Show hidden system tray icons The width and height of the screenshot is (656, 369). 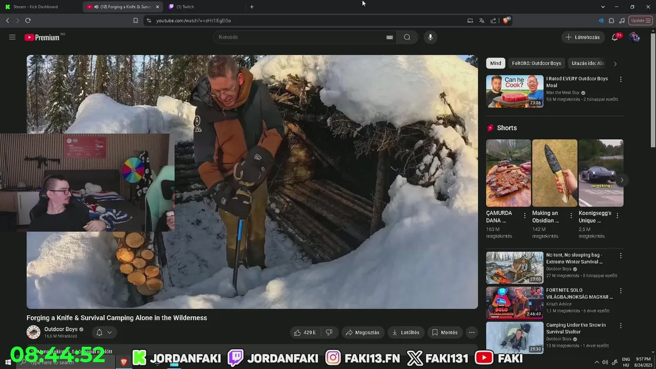(x=597, y=362)
